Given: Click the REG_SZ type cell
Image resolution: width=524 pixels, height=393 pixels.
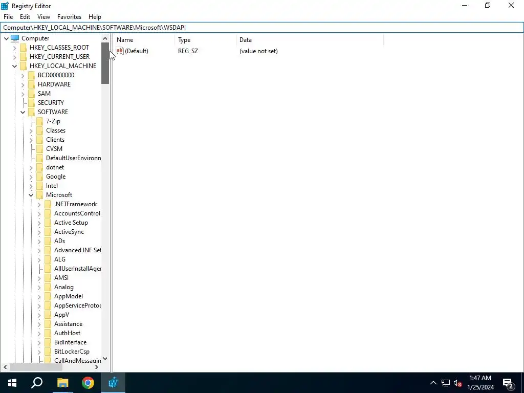Looking at the screenshot, I should pyautogui.click(x=188, y=51).
